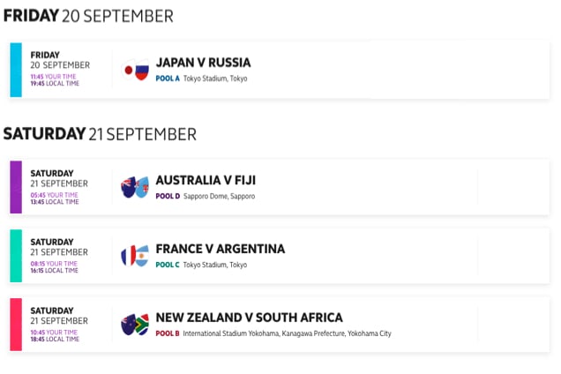Click the Australia flag icon
Screen dimensions: 561x374
pyautogui.click(x=128, y=188)
